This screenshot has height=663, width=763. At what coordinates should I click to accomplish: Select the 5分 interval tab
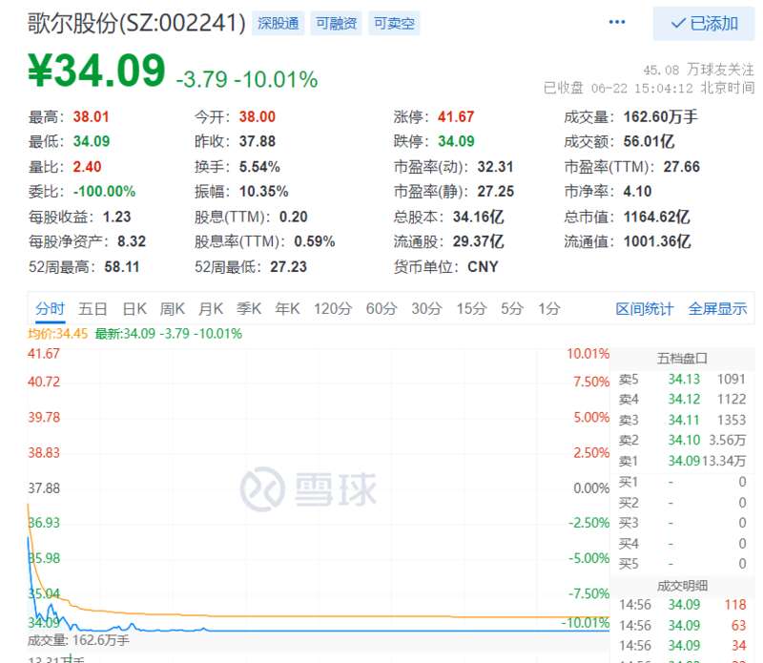pyautogui.click(x=512, y=309)
